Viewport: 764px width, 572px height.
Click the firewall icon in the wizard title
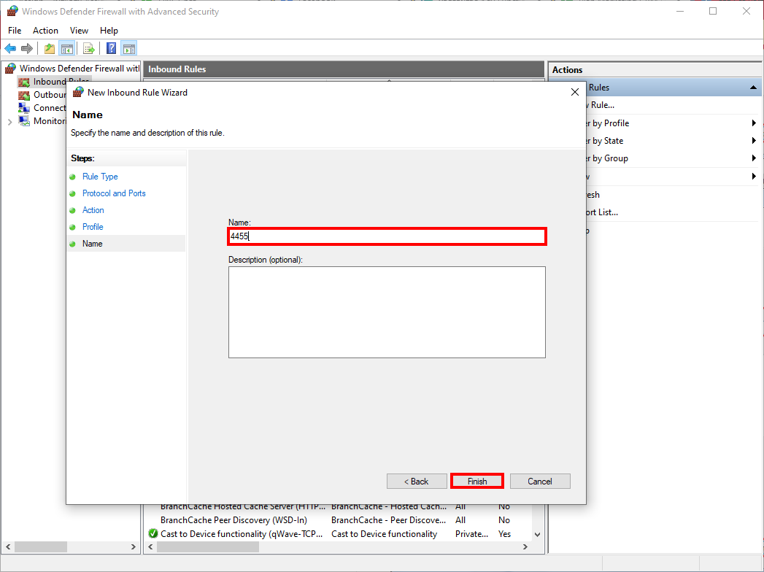(x=79, y=92)
